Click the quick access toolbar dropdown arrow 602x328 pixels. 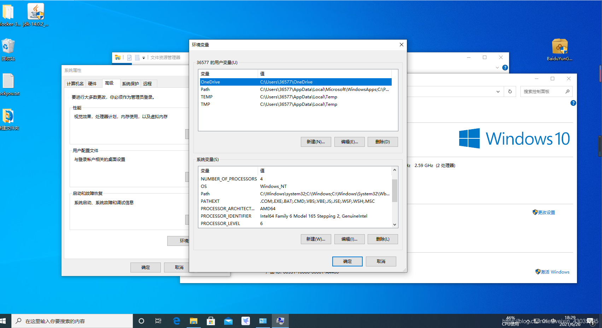tap(144, 58)
